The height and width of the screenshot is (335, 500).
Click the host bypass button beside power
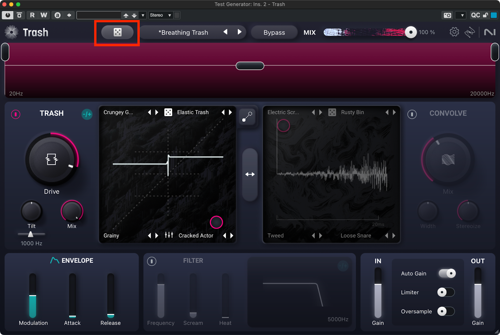click(x=19, y=15)
